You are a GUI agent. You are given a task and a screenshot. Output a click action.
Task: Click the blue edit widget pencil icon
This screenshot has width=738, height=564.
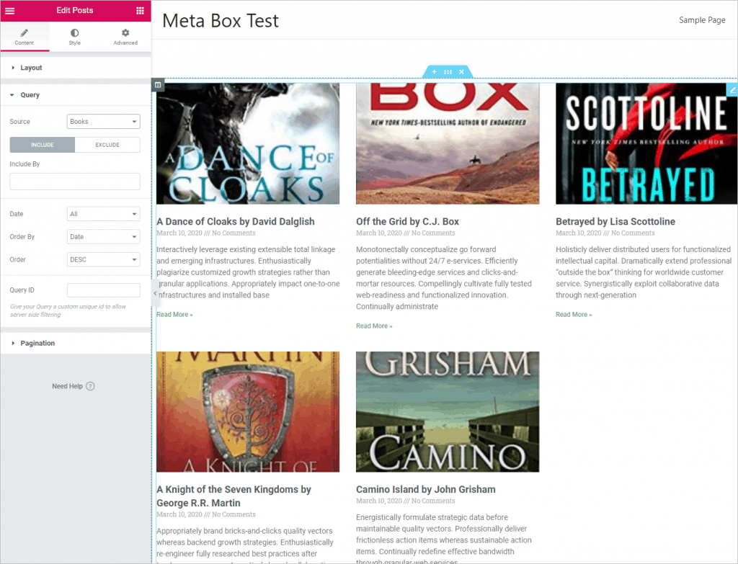pos(732,89)
